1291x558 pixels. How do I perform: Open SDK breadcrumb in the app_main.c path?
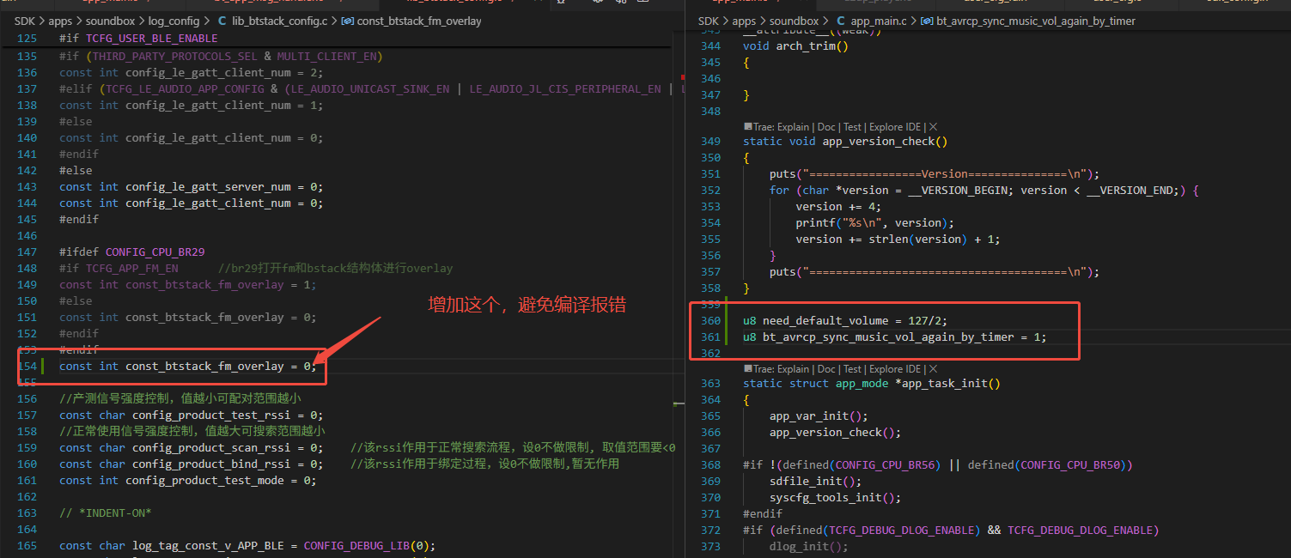[x=708, y=21]
